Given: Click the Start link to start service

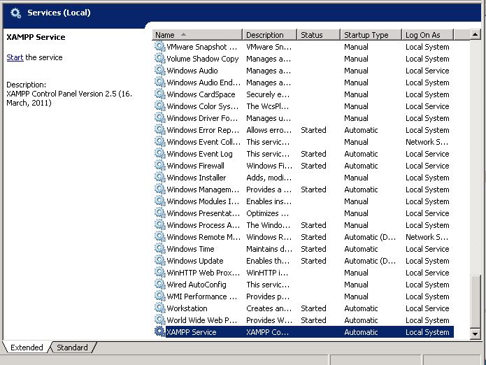Looking at the screenshot, I should (x=15, y=57).
